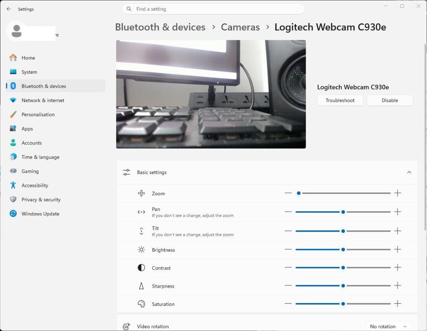Collapse the Basic settings section
The image size is (427, 331).
coord(409,172)
